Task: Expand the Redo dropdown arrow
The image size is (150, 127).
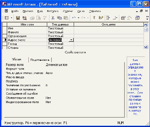Action: tap(88, 18)
